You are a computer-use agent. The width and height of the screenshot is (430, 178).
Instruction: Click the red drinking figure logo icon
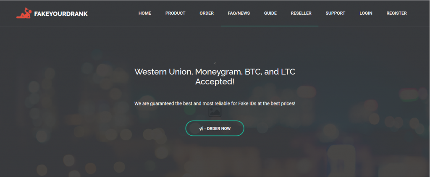tap(24, 13)
